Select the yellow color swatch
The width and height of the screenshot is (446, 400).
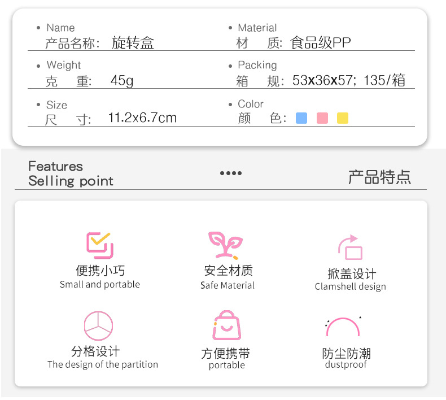click(x=343, y=118)
